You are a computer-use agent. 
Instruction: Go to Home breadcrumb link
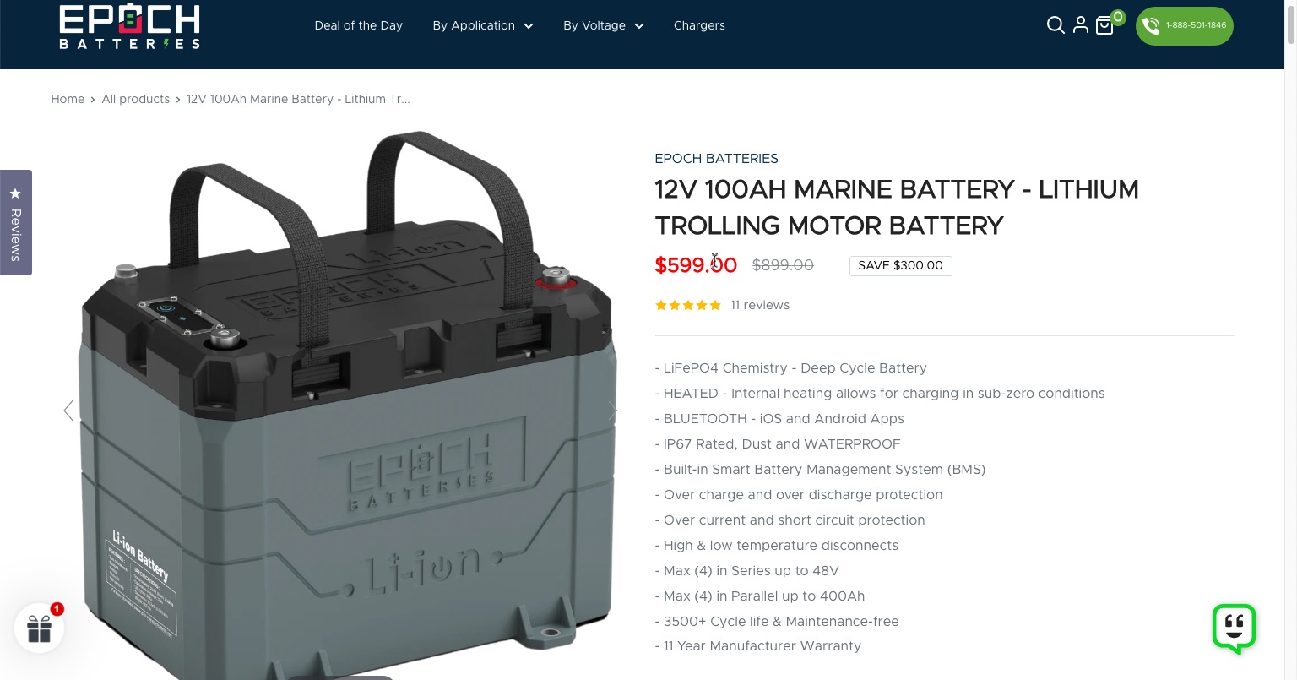pyautogui.click(x=68, y=99)
